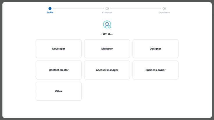Choose the Account manager card
214x120 pixels.
[107, 70]
